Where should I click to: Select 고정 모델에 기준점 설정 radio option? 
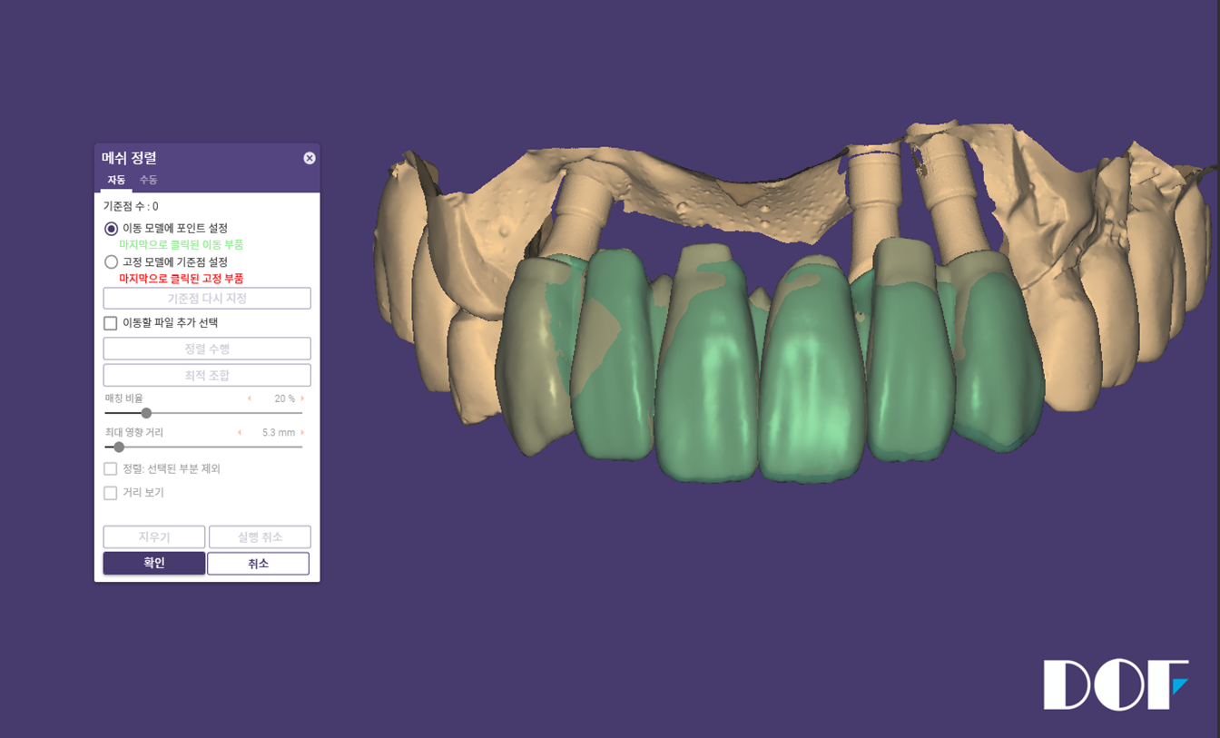point(112,262)
